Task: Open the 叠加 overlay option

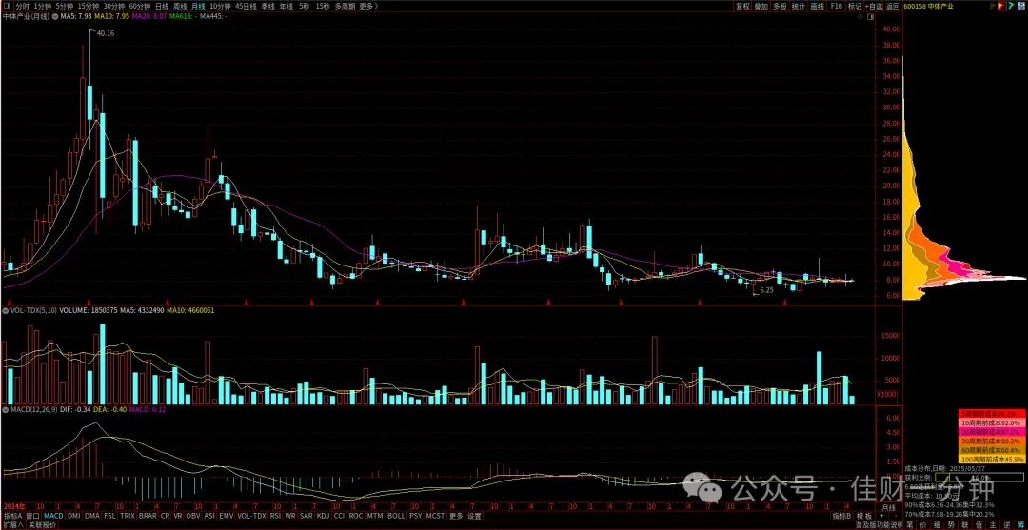Action: (761, 6)
